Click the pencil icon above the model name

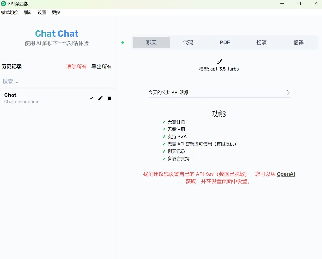(220, 61)
